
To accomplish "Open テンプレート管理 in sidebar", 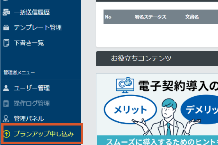I will point(38,27).
